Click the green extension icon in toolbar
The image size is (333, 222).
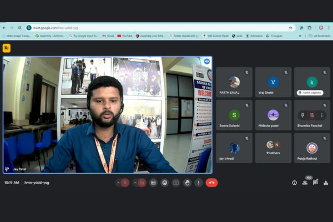[x=301, y=28]
